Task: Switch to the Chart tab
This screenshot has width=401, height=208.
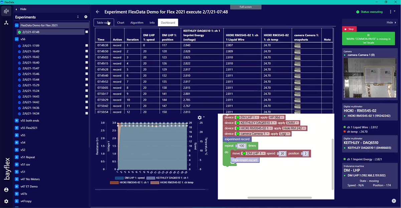Action: (121, 23)
